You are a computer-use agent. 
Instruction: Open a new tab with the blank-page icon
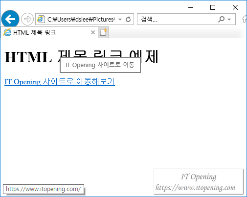point(103,32)
